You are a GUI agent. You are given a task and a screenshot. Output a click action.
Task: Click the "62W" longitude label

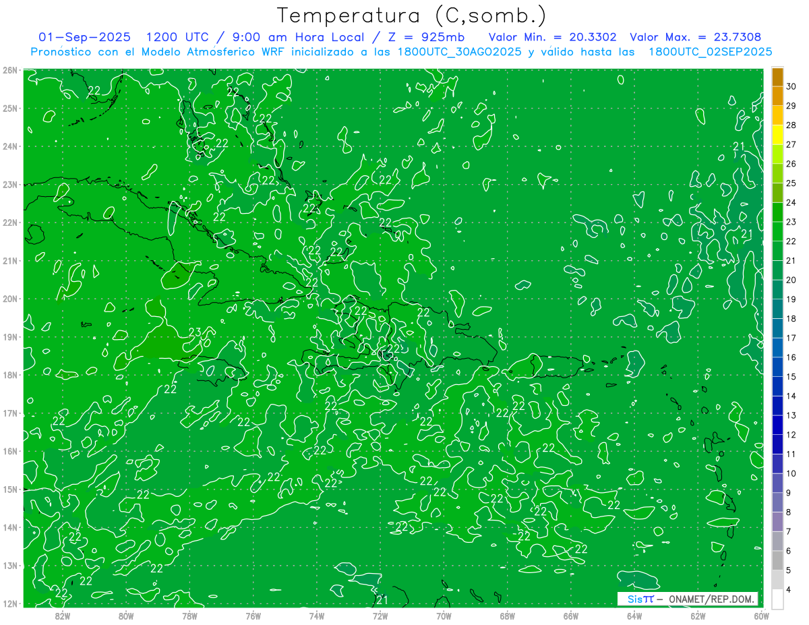[x=698, y=616]
